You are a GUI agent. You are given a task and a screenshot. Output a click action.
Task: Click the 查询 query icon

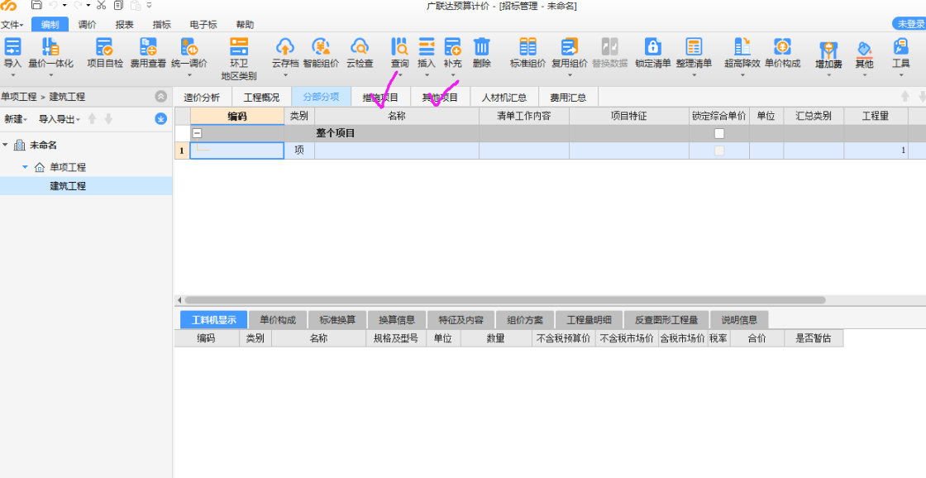point(399,46)
